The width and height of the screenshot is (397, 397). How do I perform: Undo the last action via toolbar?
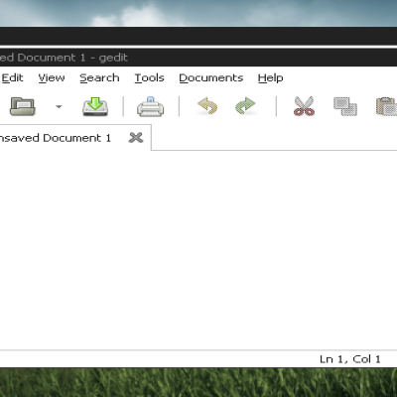pos(207,106)
